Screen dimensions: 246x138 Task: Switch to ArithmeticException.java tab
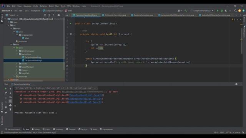point(115,15)
